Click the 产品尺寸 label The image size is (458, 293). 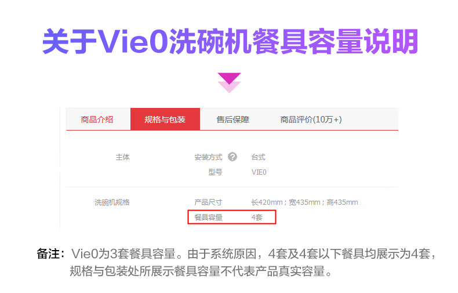click(x=208, y=202)
